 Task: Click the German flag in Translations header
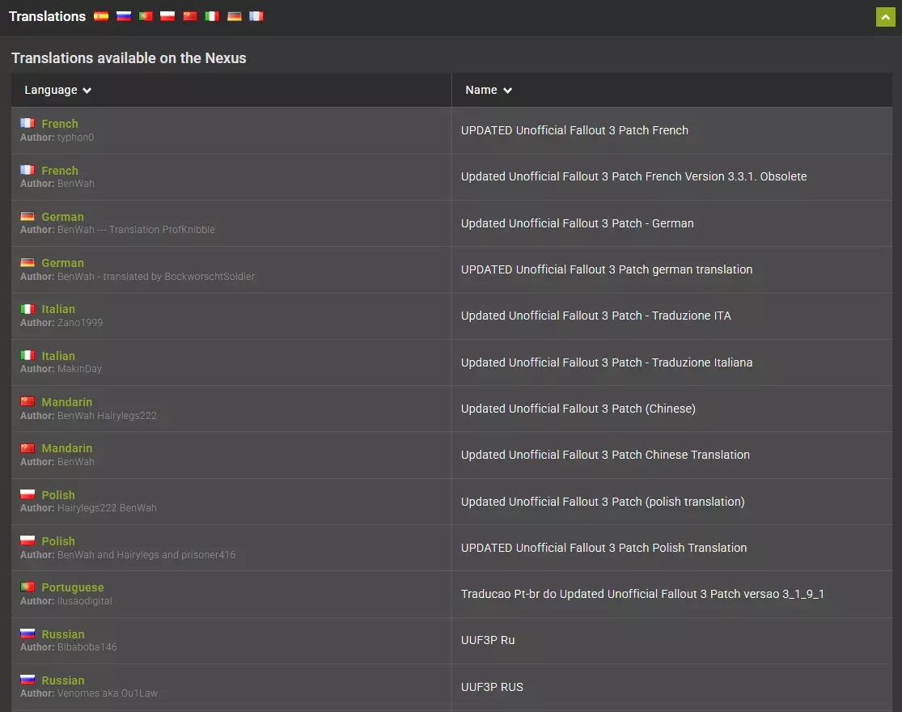click(234, 16)
